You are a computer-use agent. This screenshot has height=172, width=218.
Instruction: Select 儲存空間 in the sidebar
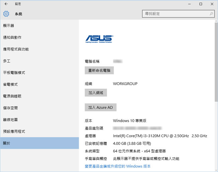[40, 108]
